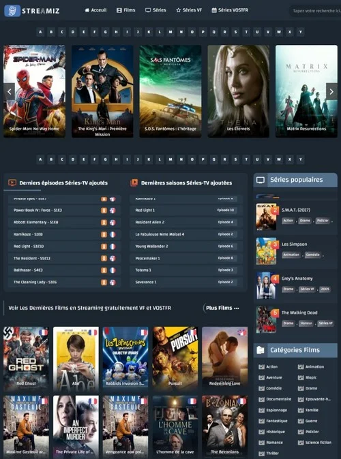Open Resident Alien 2 season entry
341x459 pixels.
[186, 222]
